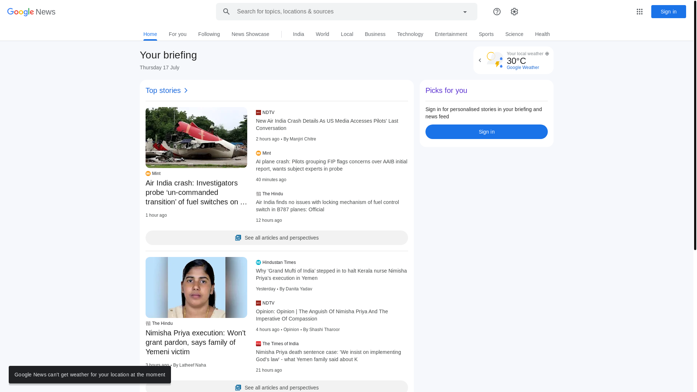Image resolution: width=697 pixels, height=392 pixels.
Task: Open the Business tab
Action: (x=375, y=34)
